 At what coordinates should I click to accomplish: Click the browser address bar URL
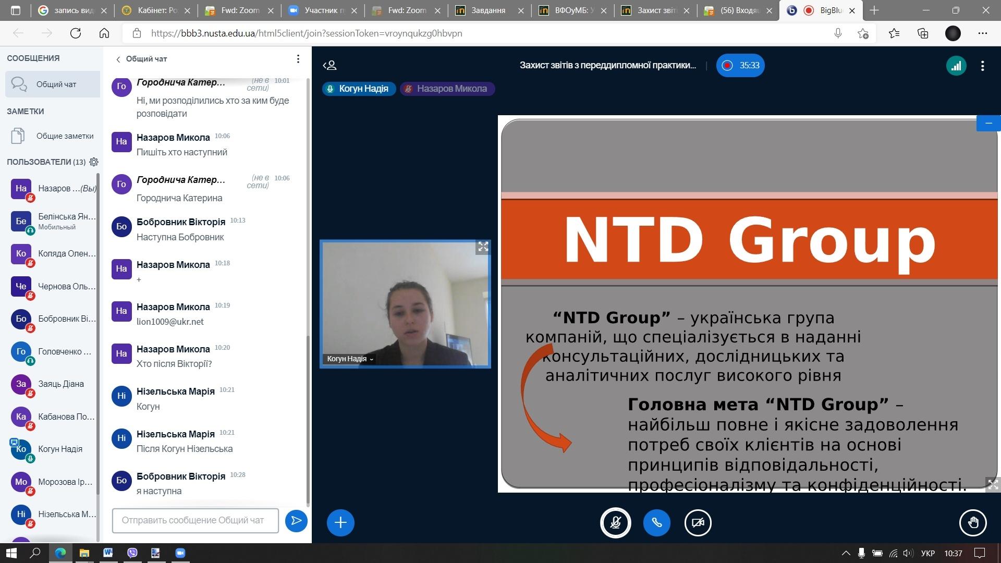(x=307, y=33)
